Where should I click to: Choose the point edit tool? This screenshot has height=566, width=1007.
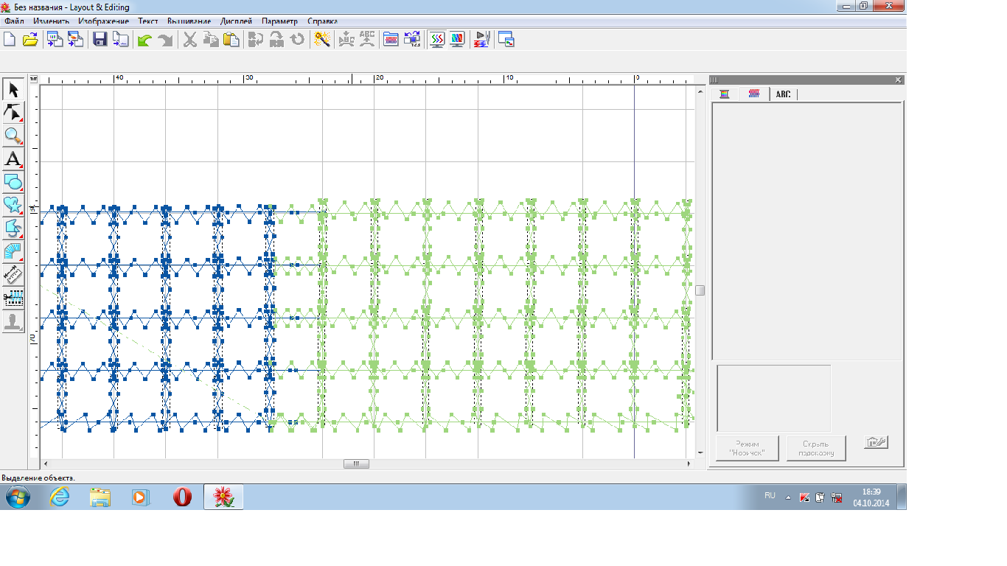13,113
